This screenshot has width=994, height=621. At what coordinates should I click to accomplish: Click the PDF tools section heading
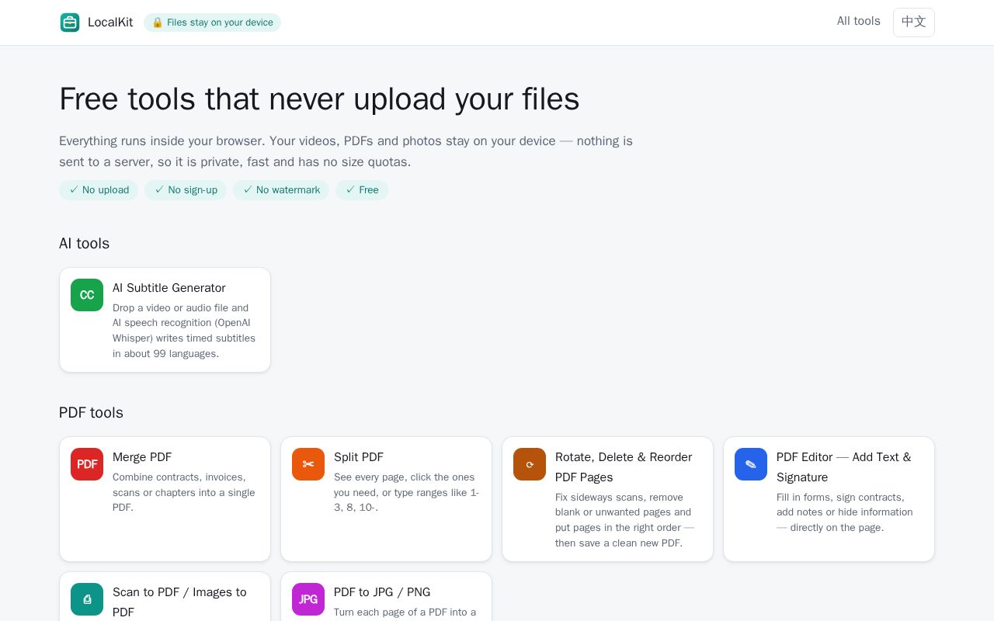coord(91,413)
